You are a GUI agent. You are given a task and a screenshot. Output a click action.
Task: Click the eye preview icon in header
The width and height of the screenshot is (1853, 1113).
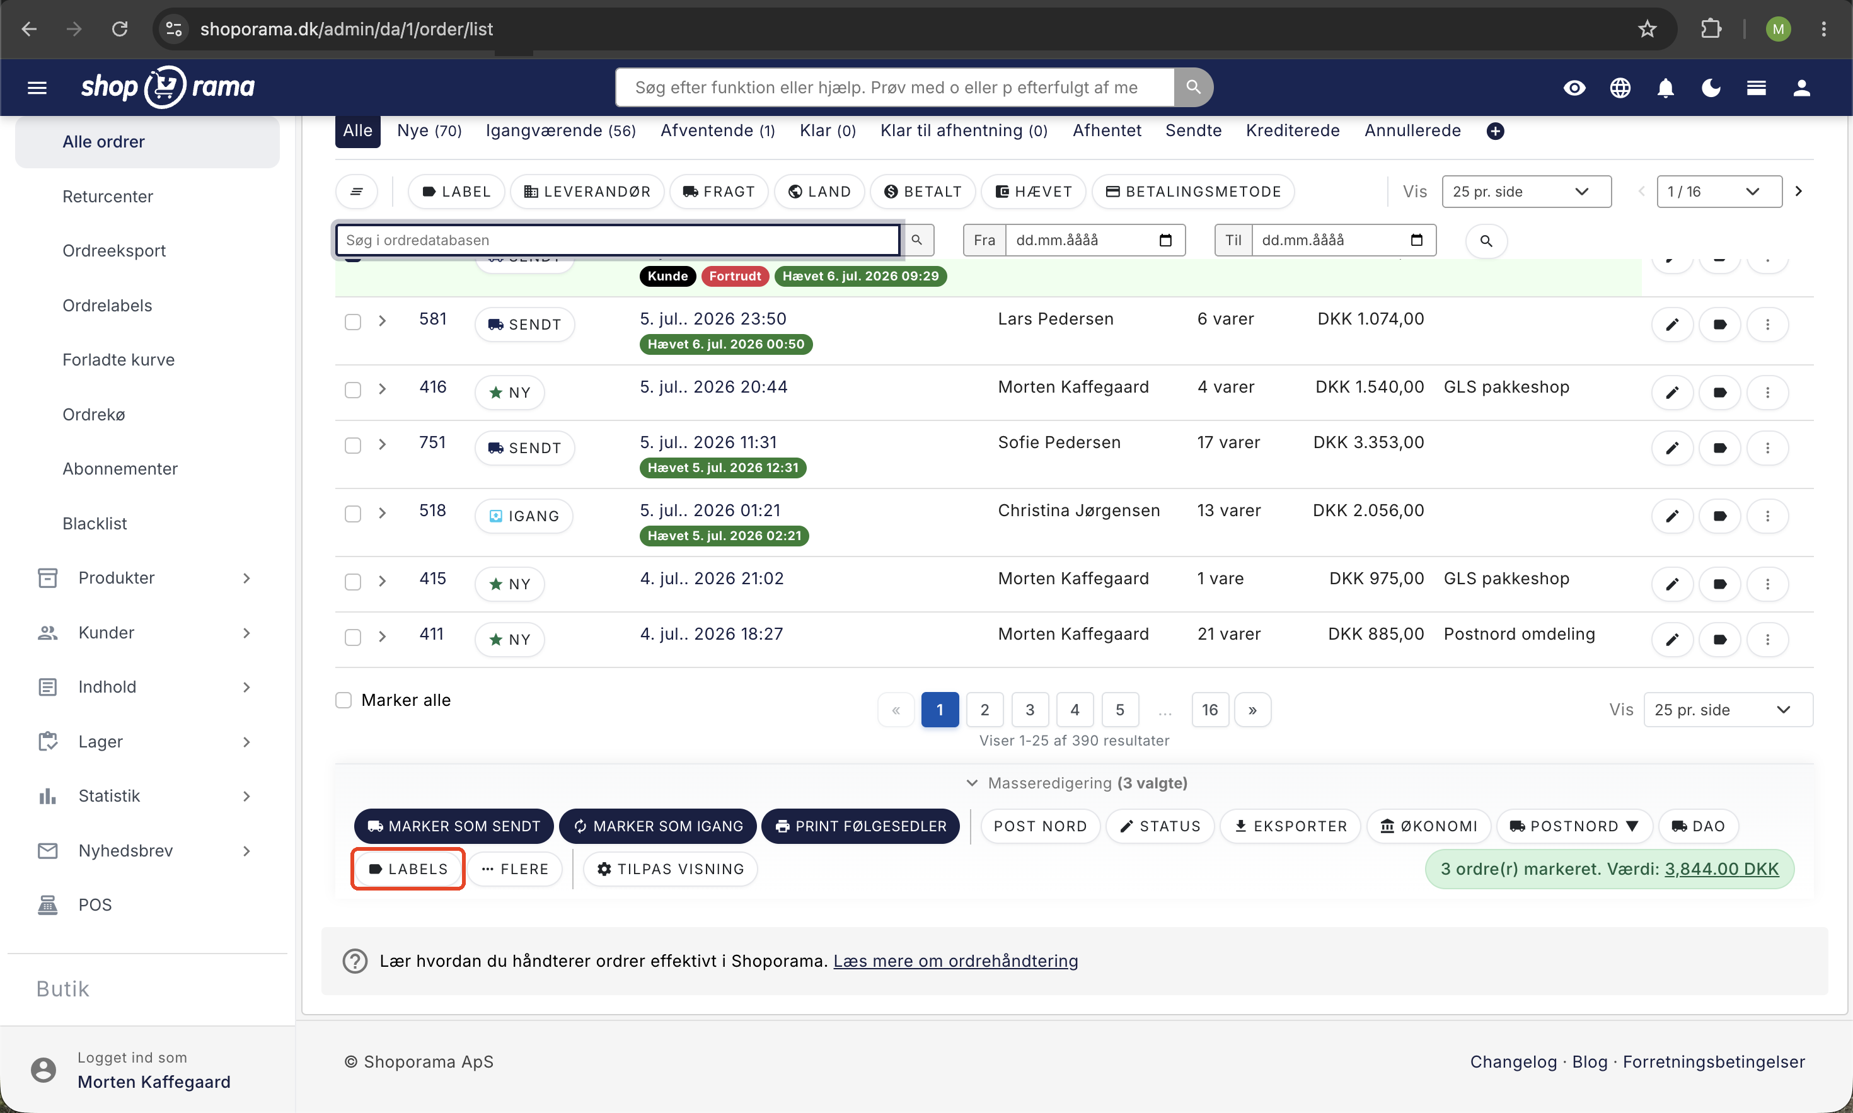1574,88
